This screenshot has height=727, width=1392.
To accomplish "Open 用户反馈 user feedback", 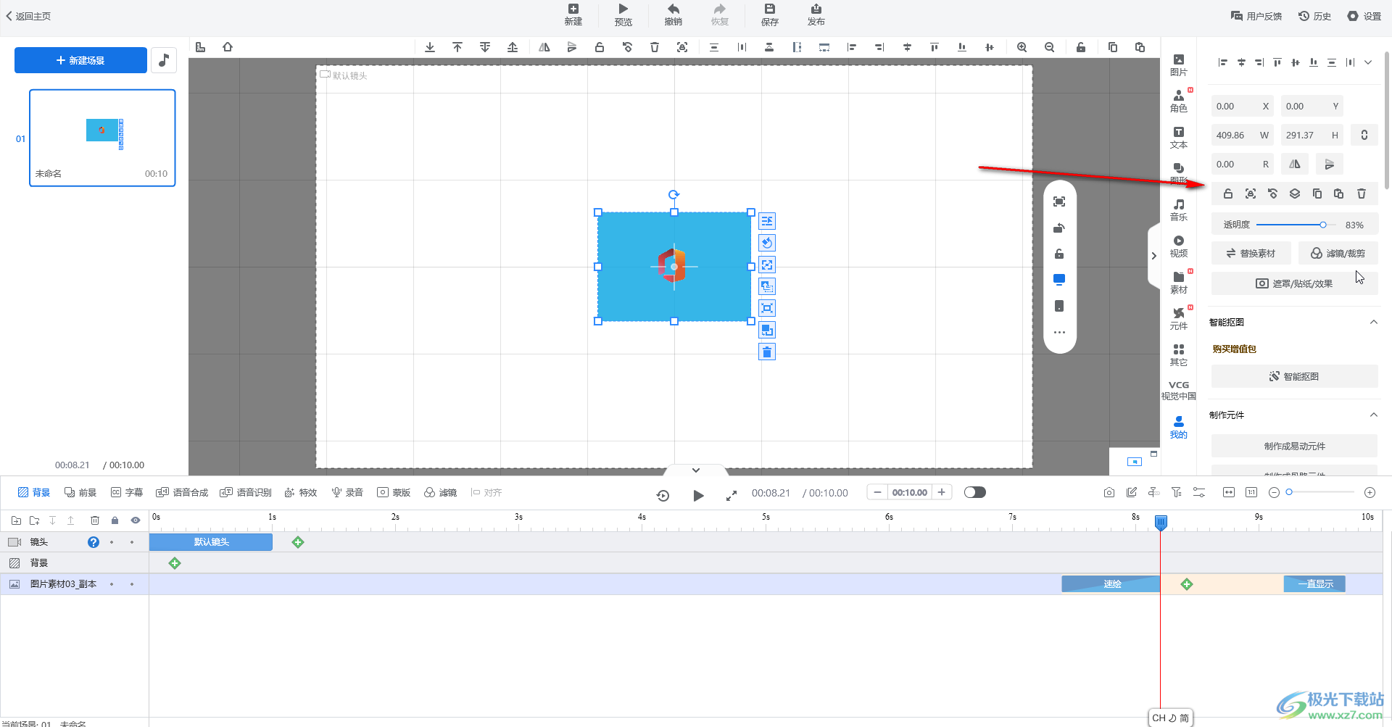I will click(1256, 16).
